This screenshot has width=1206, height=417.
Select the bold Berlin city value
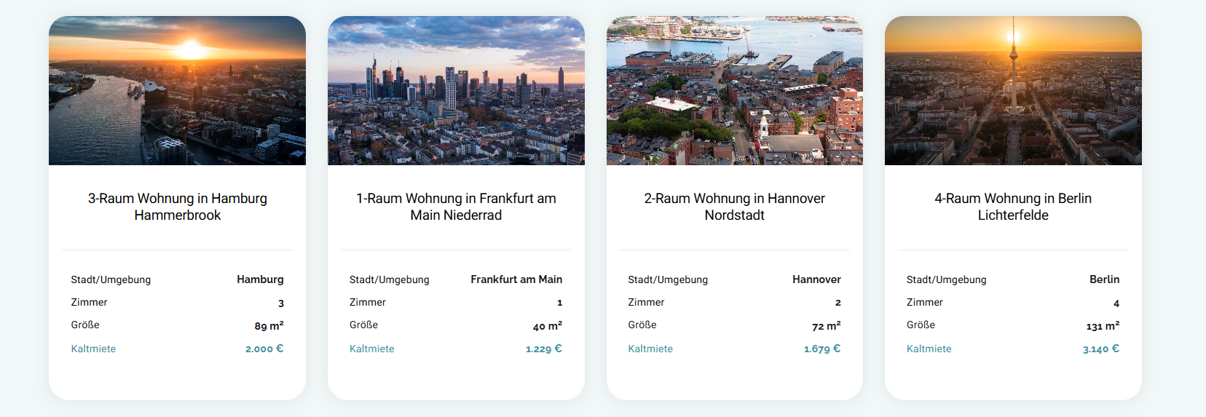1104,279
